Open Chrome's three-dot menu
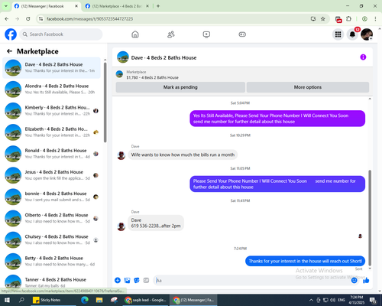The width and height of the screenshot is (382, 306). (375, 19)
